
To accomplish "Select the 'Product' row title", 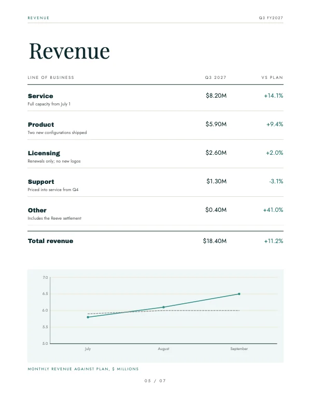I will pyautogui.click(x=41, y=125).
